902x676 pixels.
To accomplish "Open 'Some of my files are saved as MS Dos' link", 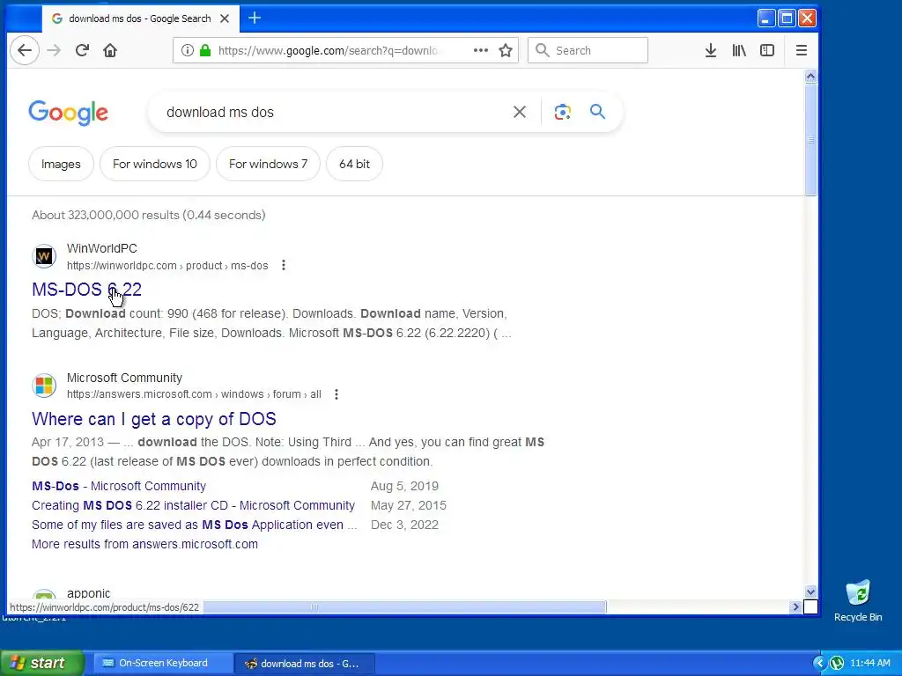I will pyautogui.click(x=195, y=525).
